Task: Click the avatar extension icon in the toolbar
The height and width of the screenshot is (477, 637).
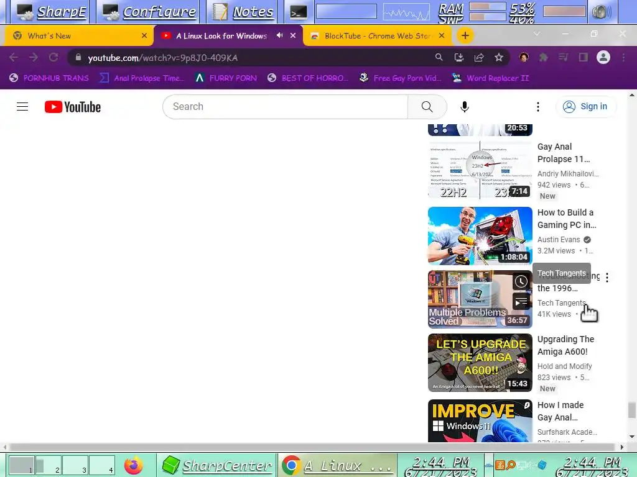Action: tap(524, 57)
